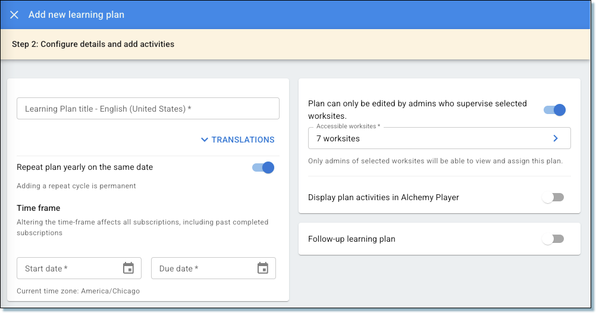596x313 pixels.
Task: Click the Time frame section heading
Action: (39, 208)
